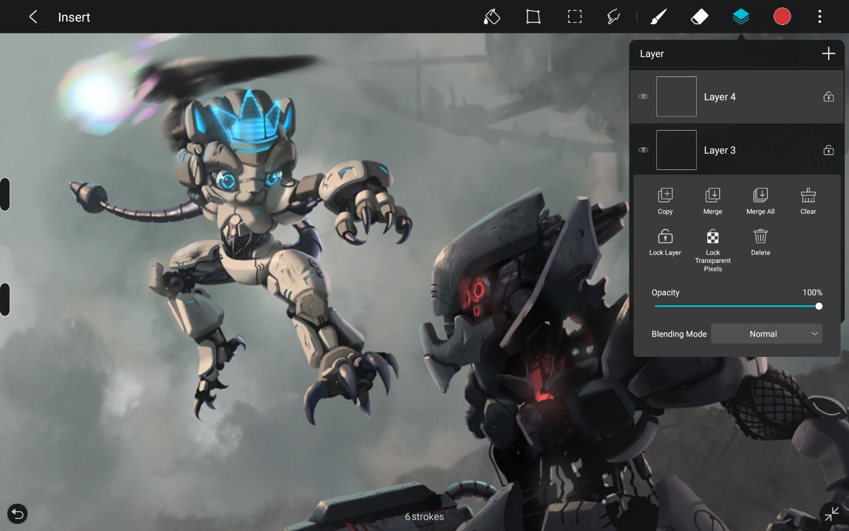This screenshot has height=531, width=849.
Task: Tap the undo button
Action: click(x=18, y=513)
